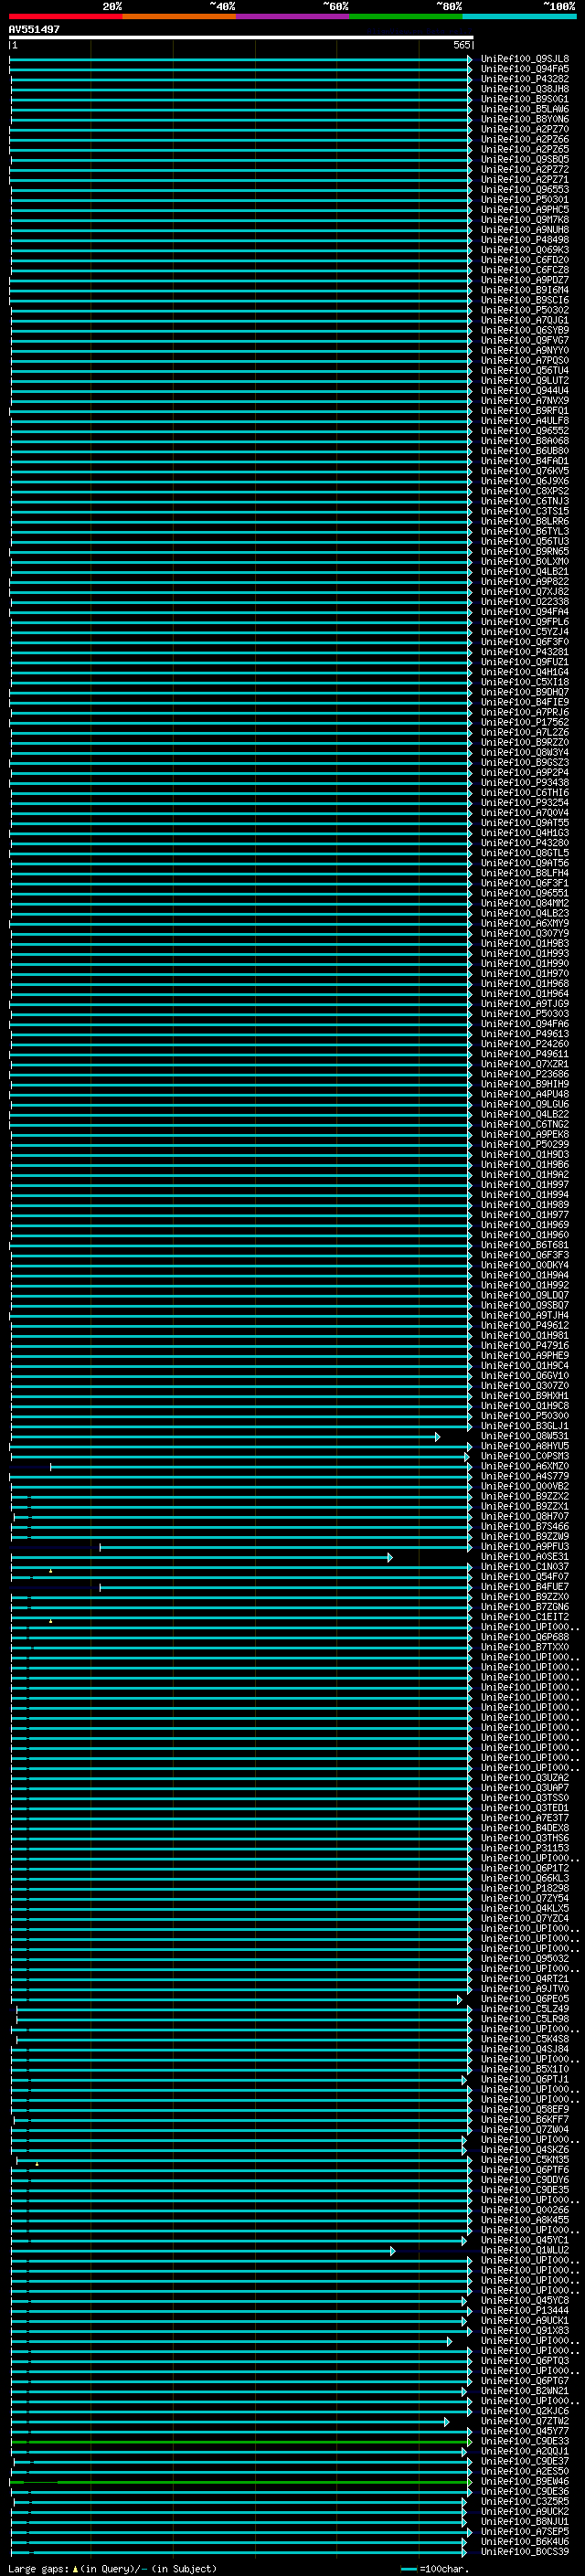Click the orange ~40% identity legend segment

coord(179,16)
